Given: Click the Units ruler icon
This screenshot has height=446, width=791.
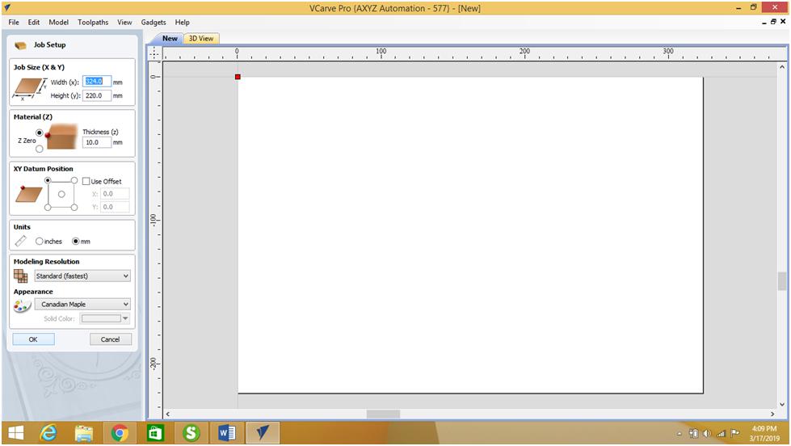Looking at the screenshot, I should coord(21,241).
